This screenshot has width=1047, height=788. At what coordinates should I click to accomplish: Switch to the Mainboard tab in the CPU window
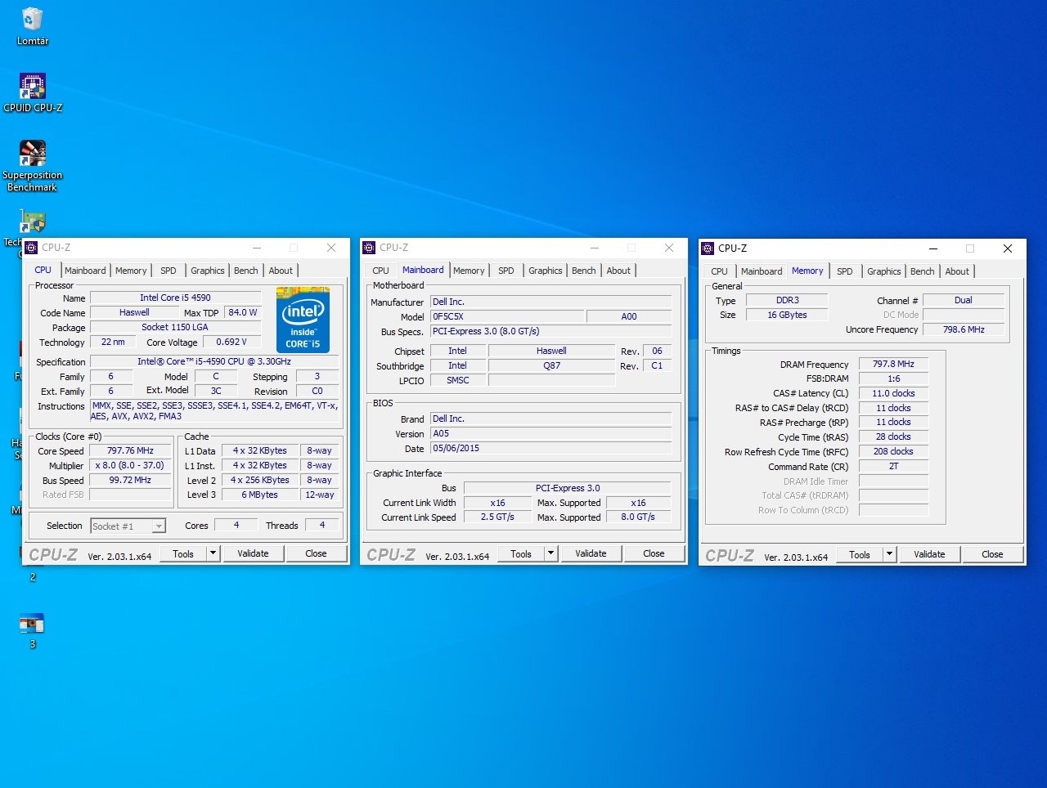pos(85,271)
